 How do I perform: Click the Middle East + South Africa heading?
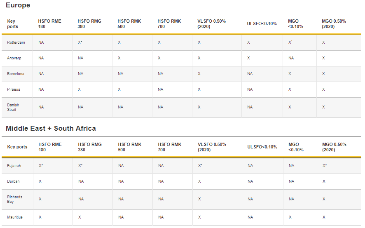pyautogui.click(x=51, y=128)
